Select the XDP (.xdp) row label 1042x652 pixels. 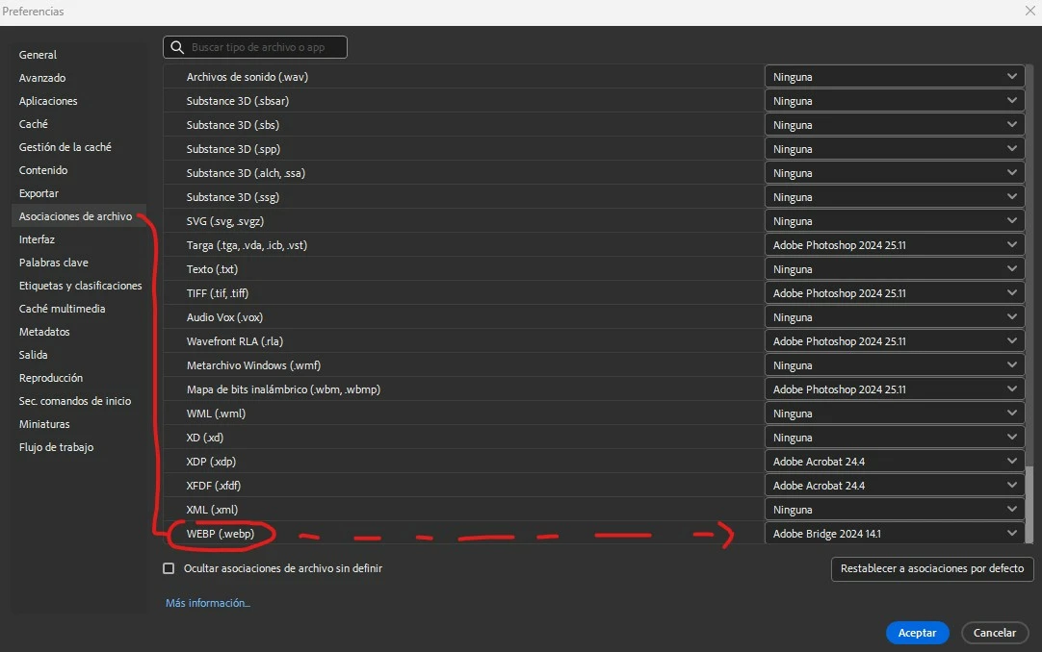tap(211, 462)
